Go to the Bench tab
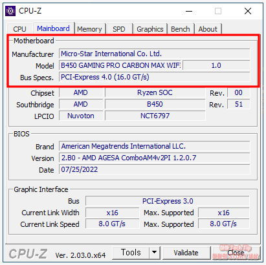The height and width of the screenshot is (265, 266). tap(181, 29)
